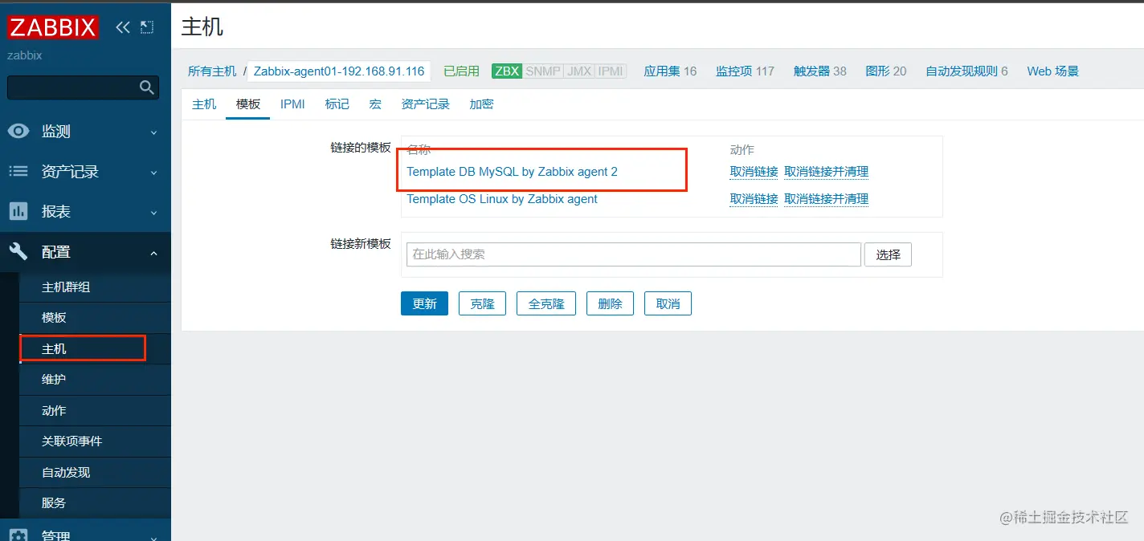
Task: Open Template DB MySQL by Zabbix agent 2
Action: point(513,172)
